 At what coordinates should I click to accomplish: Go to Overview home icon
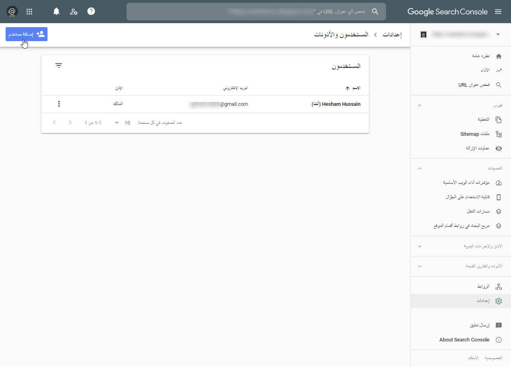pos(499,56)
